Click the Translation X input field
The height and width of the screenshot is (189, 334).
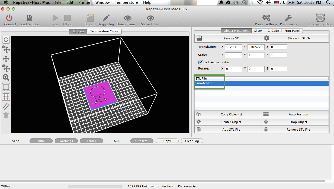coord(233,47)
